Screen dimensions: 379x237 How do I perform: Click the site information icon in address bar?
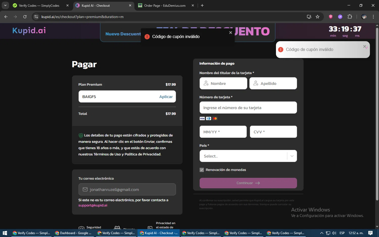(36, 17)
